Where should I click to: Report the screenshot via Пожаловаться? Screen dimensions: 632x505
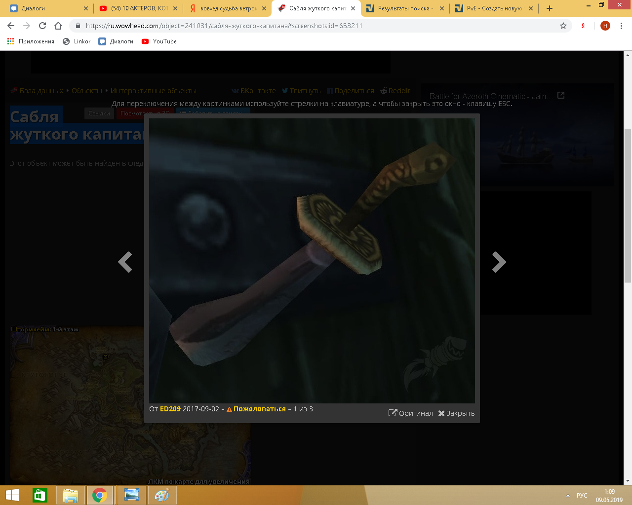(259, 409)
